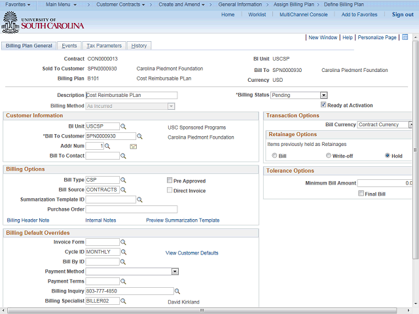
Task: Open Bill To Contact lookup magnifier
Action: 123,156
